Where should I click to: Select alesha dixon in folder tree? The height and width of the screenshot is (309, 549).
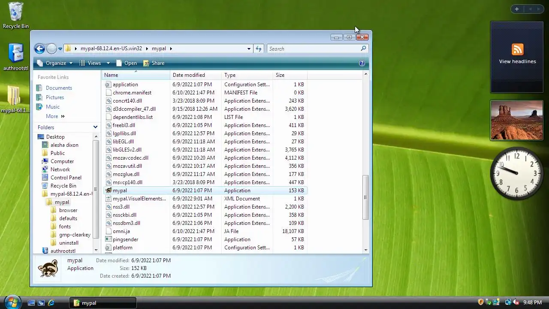[x=64, y=145]
